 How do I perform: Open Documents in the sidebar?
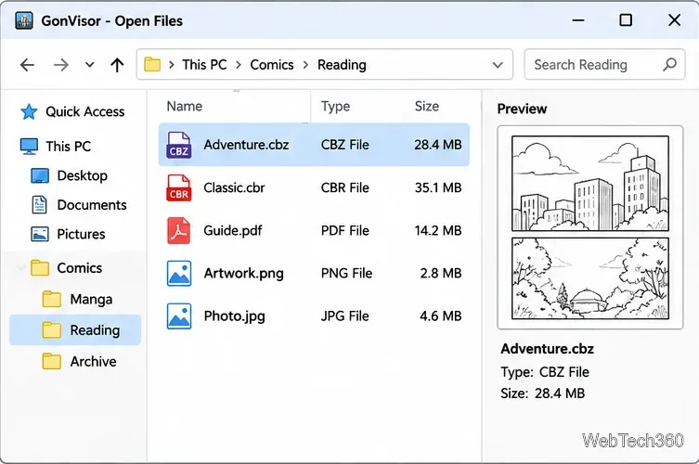pyautogui.click(x=92, y=205)
